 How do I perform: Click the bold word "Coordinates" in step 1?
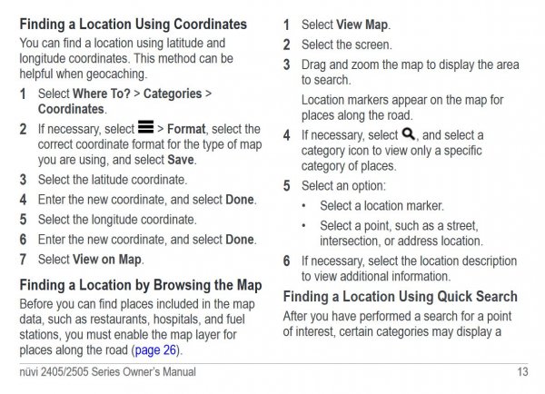click(72, 109)
